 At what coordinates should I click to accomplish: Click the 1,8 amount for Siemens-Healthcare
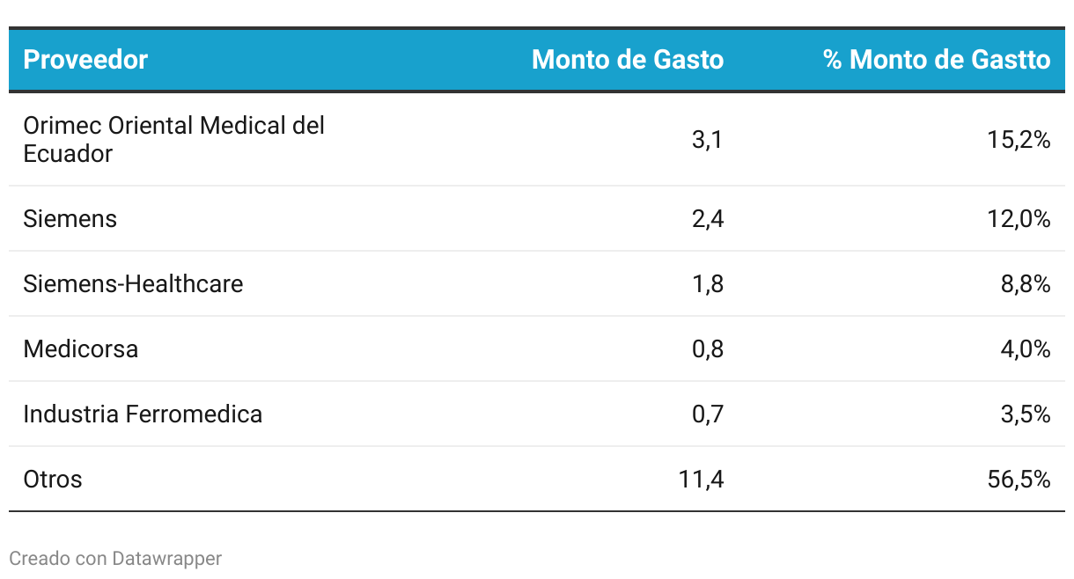(x=708, y=283)
